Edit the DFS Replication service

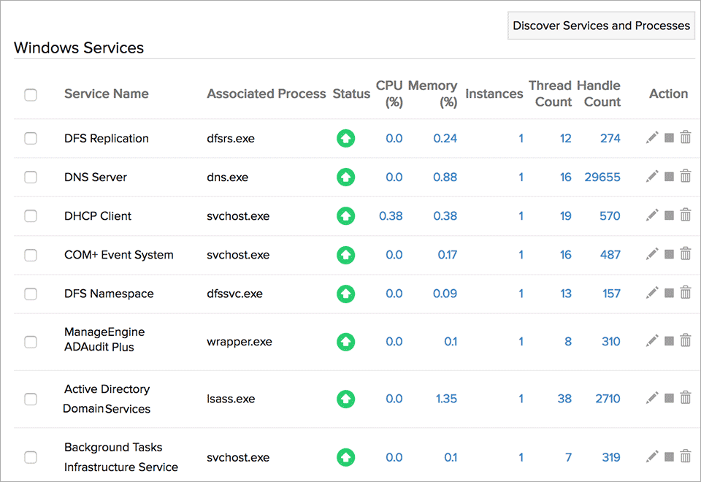[652, 137]
